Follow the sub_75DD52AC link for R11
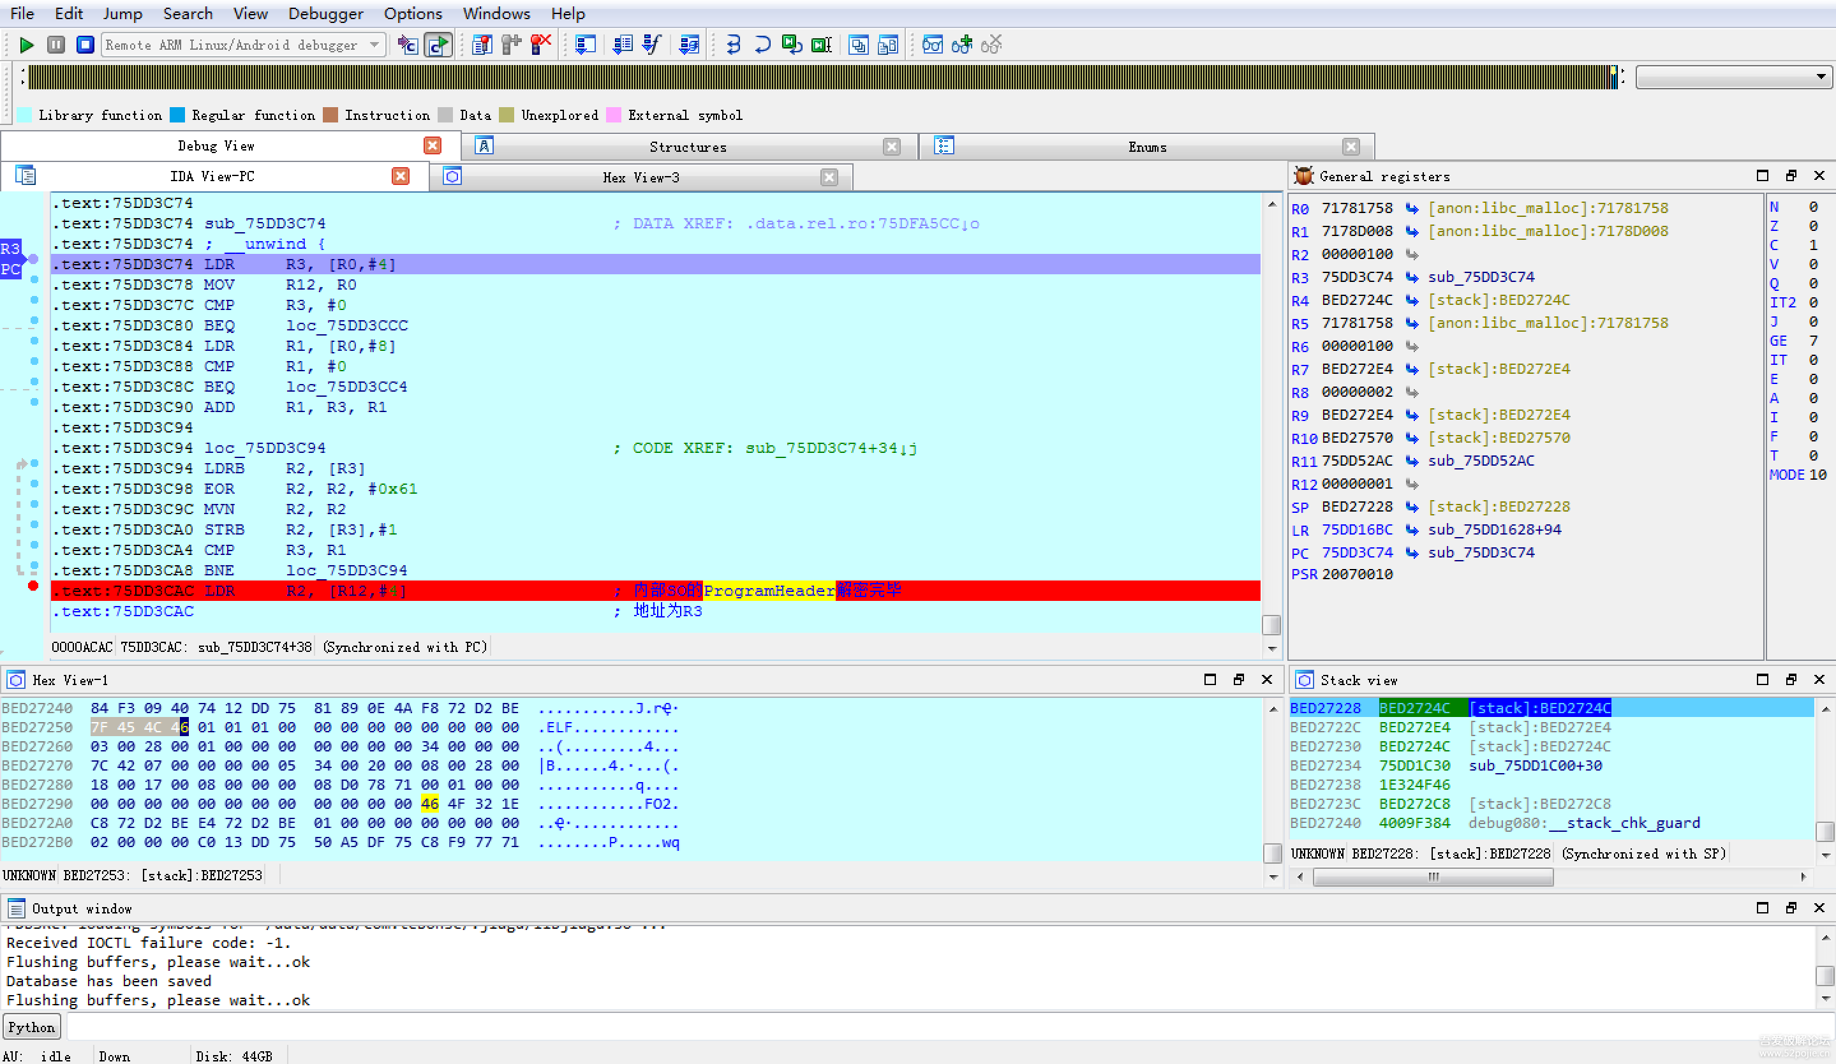 pos(1481,461)
